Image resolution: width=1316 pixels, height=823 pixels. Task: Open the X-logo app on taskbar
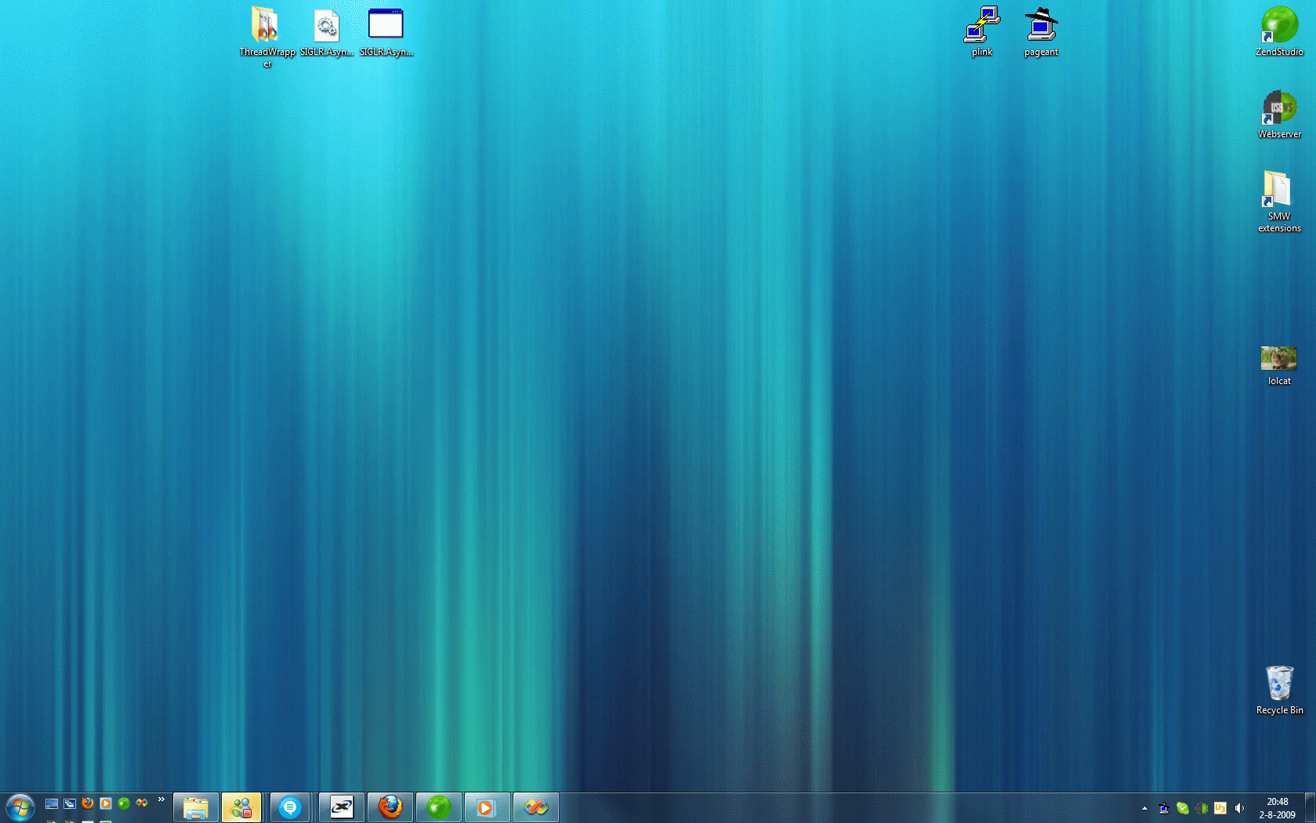click(342, 807)
